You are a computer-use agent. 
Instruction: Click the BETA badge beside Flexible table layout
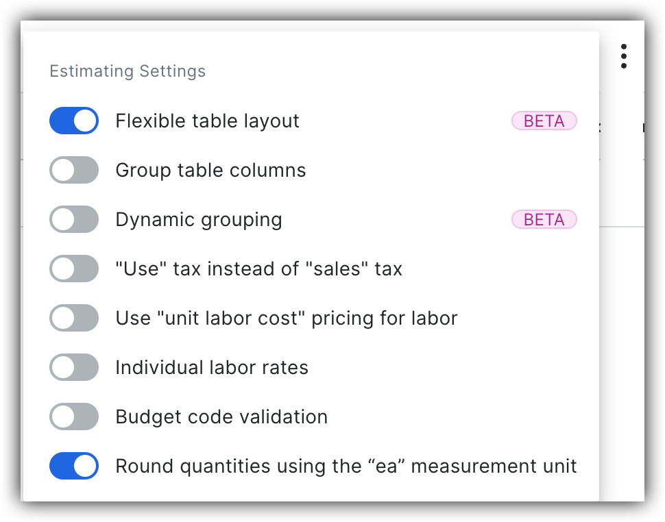coord(544,121)
